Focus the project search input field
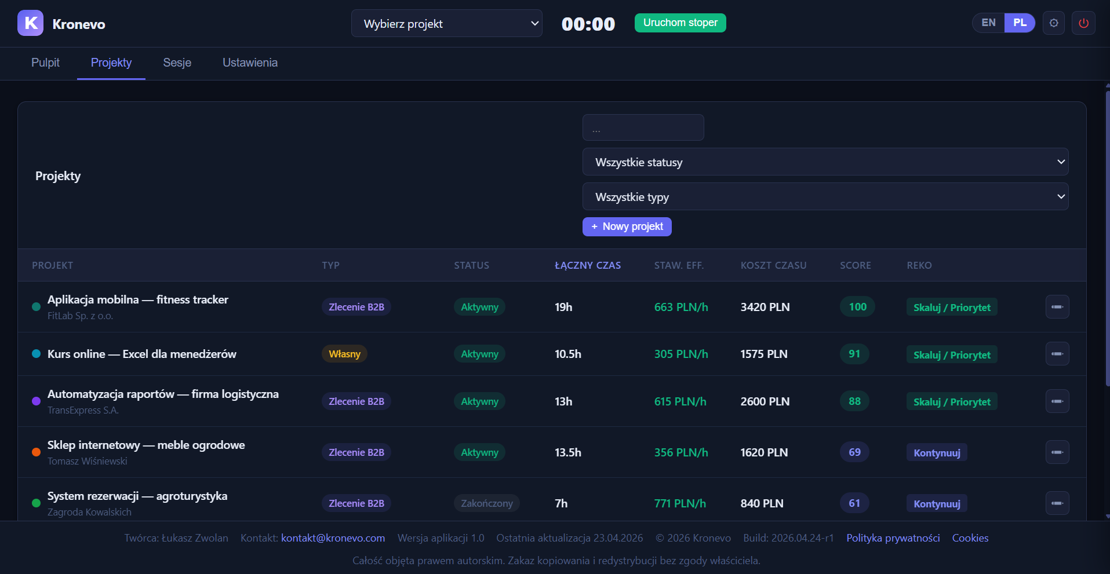The width and height of the screenshot is (1110, 574). click(643, 127)
